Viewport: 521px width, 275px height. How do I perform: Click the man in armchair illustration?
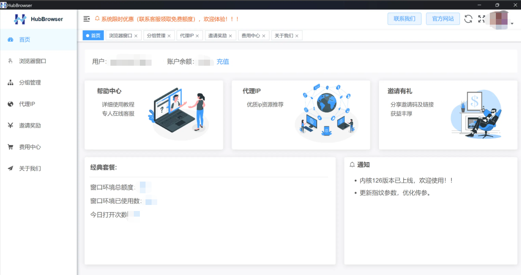click(476, 114)
